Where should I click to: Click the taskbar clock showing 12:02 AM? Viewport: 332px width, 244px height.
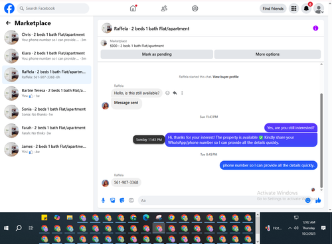(x=309, y=228)
